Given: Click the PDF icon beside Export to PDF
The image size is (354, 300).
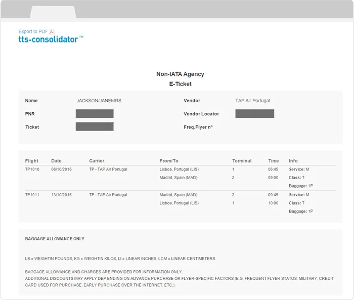Looking at the screenshot, I should [52, 31].
